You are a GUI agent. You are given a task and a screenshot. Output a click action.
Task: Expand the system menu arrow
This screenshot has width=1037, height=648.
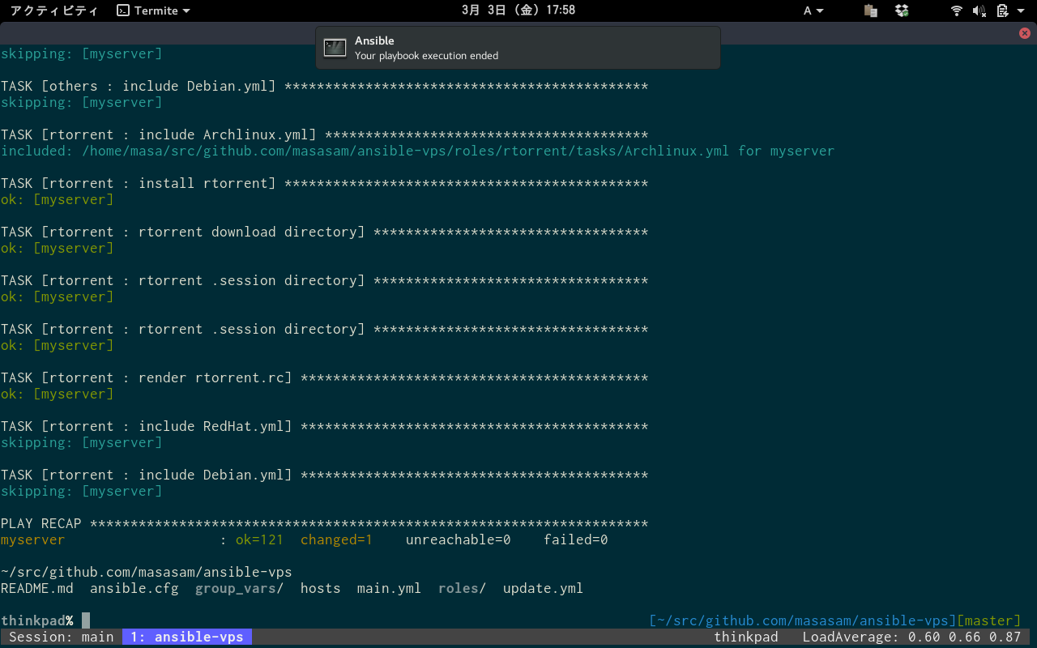(x=1020, y=11)
